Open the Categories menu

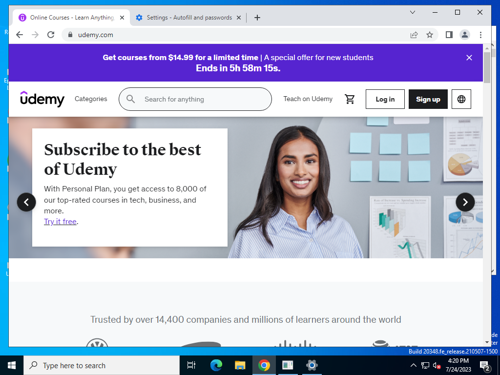(x=91, y=99)
